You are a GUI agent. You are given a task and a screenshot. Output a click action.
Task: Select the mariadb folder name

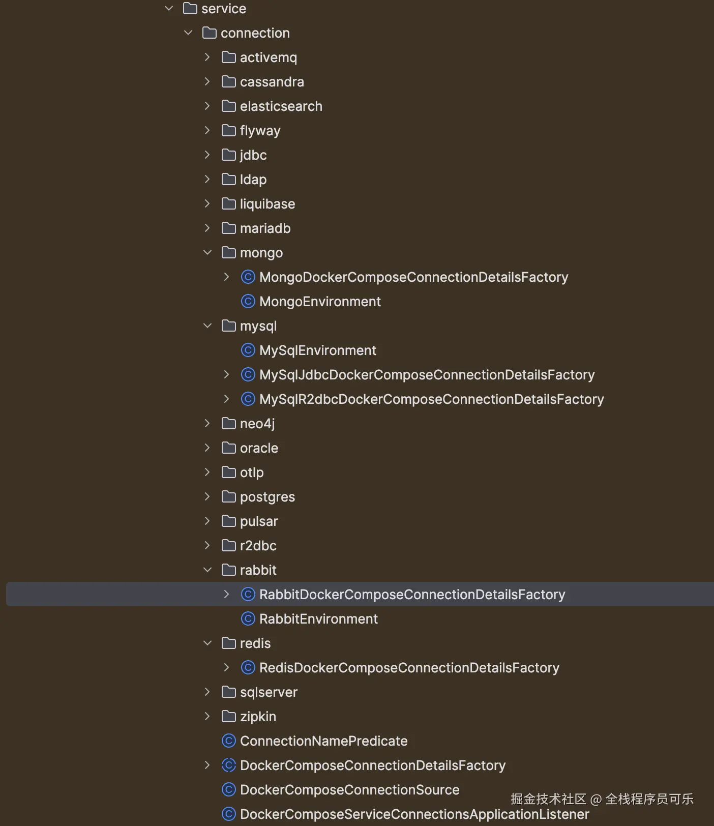tap(265, 228)
